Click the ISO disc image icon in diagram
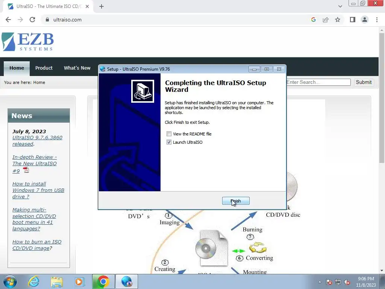Viewport: 385px width, 289px height. 212,248
